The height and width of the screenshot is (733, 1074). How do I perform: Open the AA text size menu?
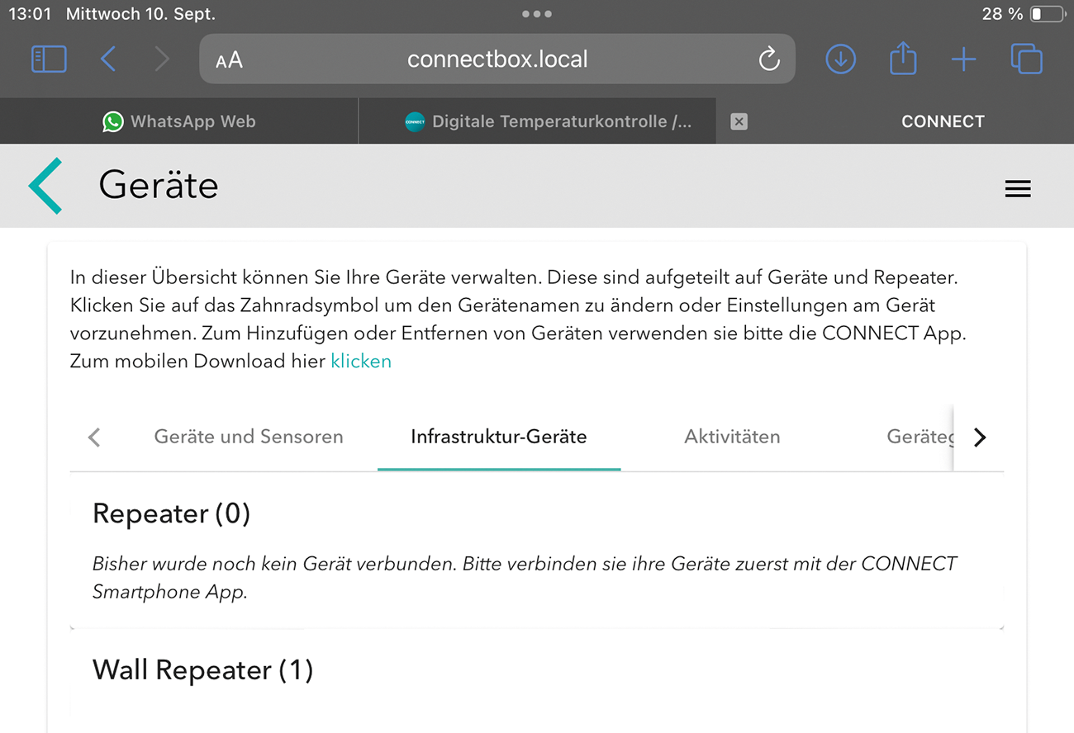coord(229,60)
